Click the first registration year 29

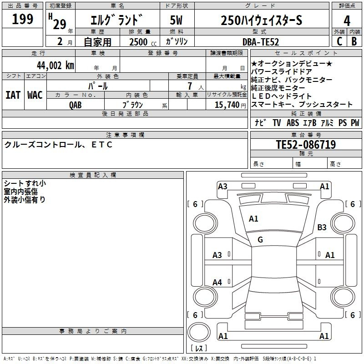click(x=60, y=24)
